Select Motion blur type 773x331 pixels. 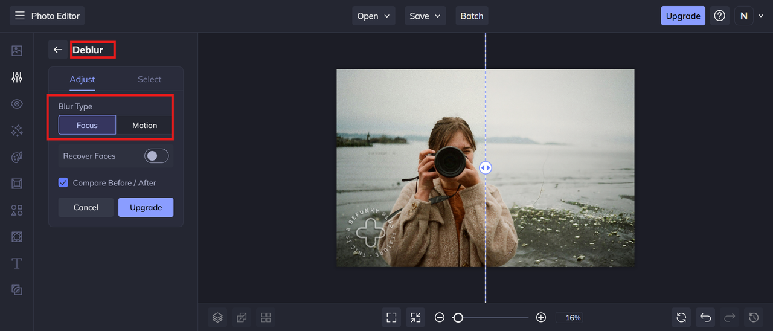(x=145, y=125)
